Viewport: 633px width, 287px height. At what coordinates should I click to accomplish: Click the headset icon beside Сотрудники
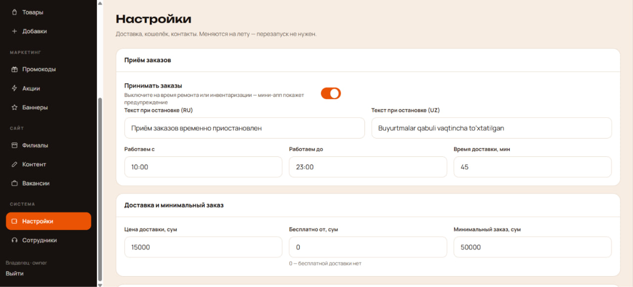(x=14, y=240)
